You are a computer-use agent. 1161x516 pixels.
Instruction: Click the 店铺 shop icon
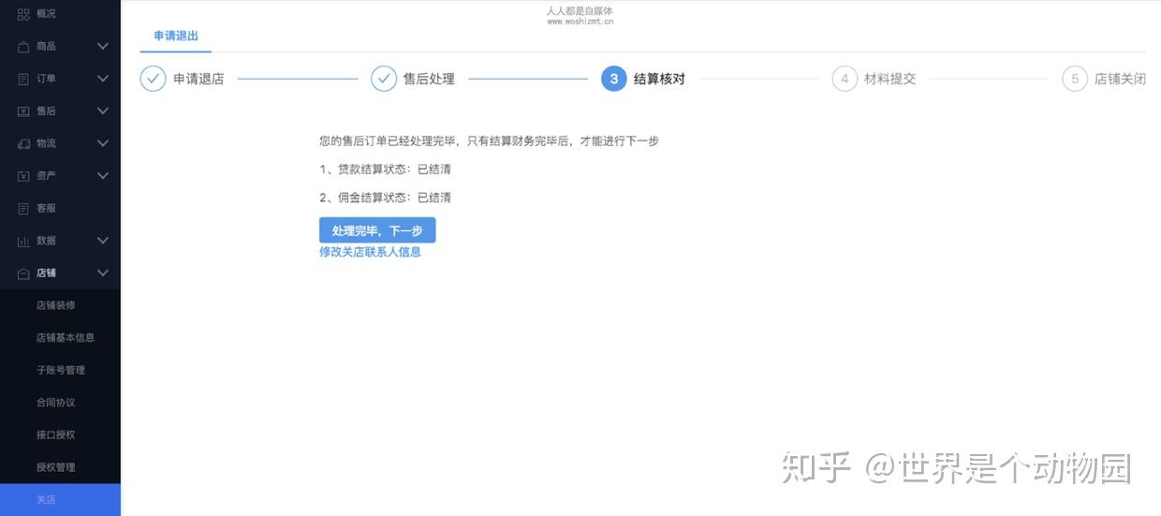tap(23, 273)
